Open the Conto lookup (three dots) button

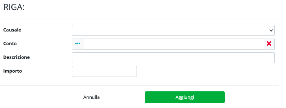(x=78, y=44)
